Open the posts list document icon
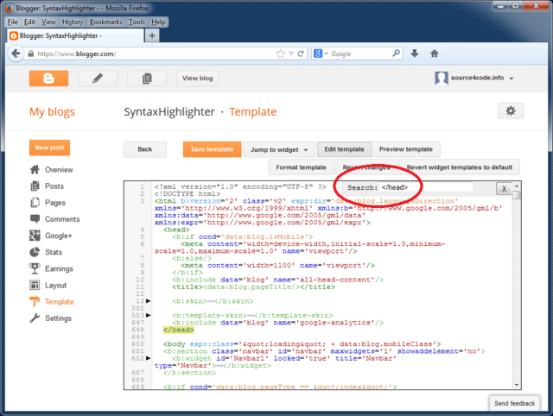Image resolution: width=553 pixels, height=416 pixels. 147,79
